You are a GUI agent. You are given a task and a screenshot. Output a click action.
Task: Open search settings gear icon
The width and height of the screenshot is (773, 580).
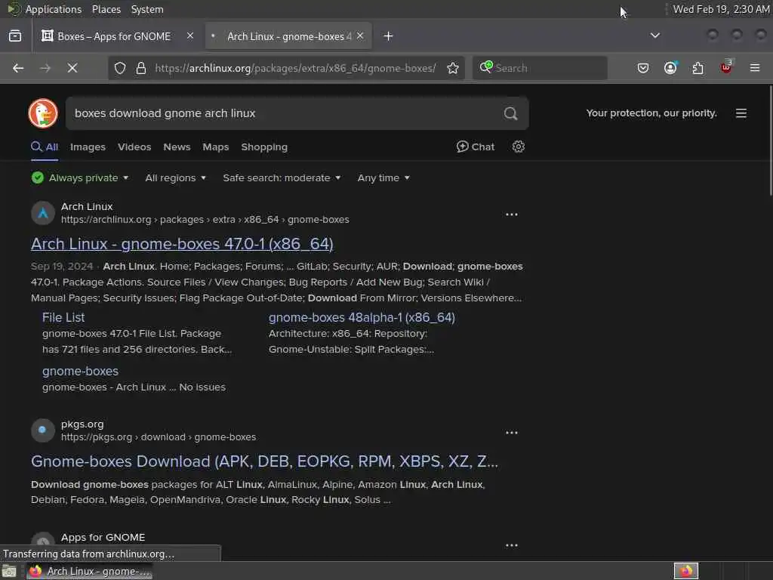point(518,147)
